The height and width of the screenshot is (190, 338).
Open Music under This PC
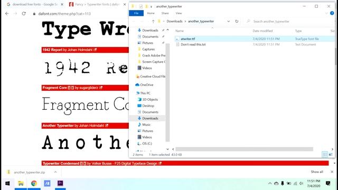[146, 125]
